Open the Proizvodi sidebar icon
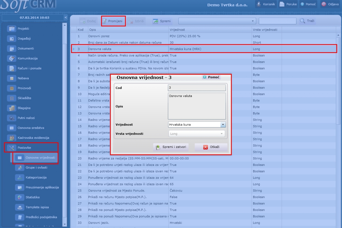Image resolution: width=342 pixels, height=228 pixels. pyautogui.click(x=12, y=88)
